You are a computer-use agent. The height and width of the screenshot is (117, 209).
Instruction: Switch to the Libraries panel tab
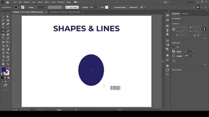click(x=185, y=14)
